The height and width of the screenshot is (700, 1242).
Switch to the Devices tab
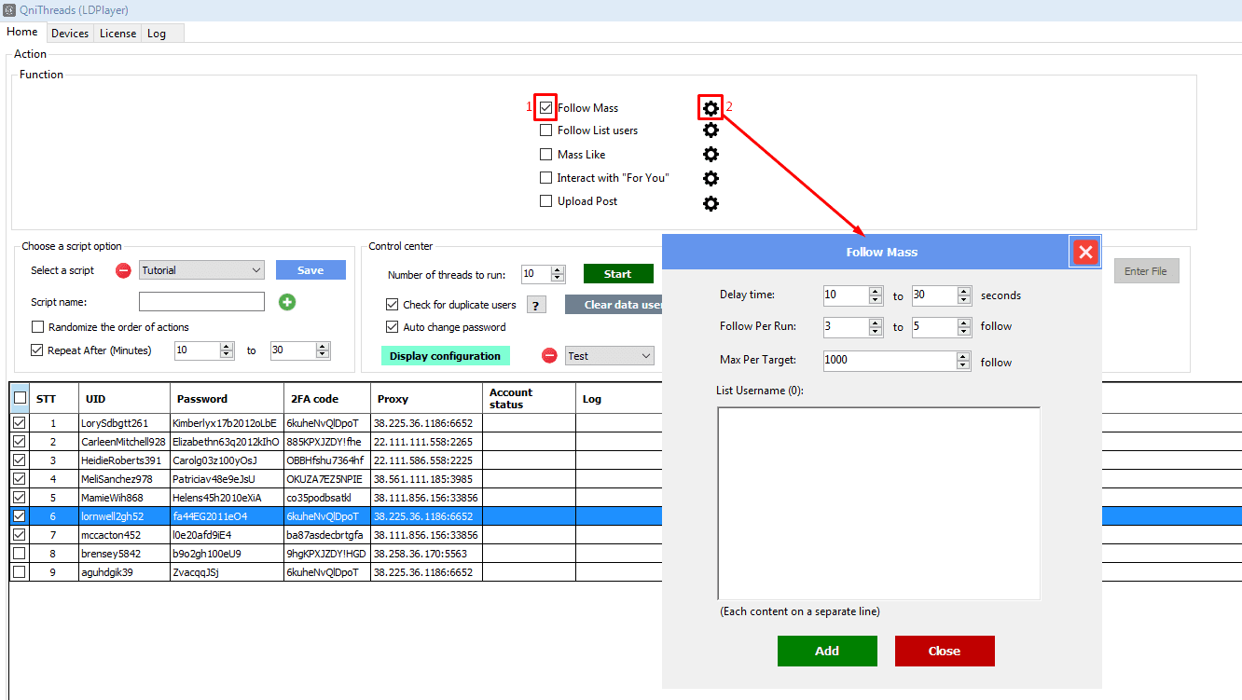coord(70,34)
